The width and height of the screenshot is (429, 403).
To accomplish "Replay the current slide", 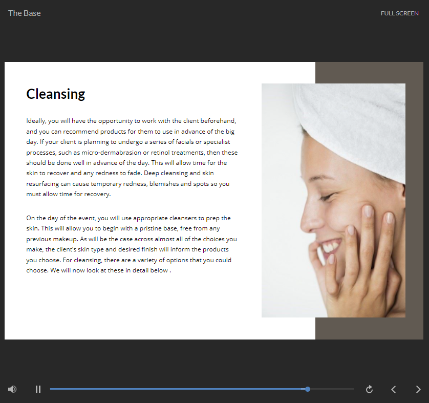I will pos(369,389).
